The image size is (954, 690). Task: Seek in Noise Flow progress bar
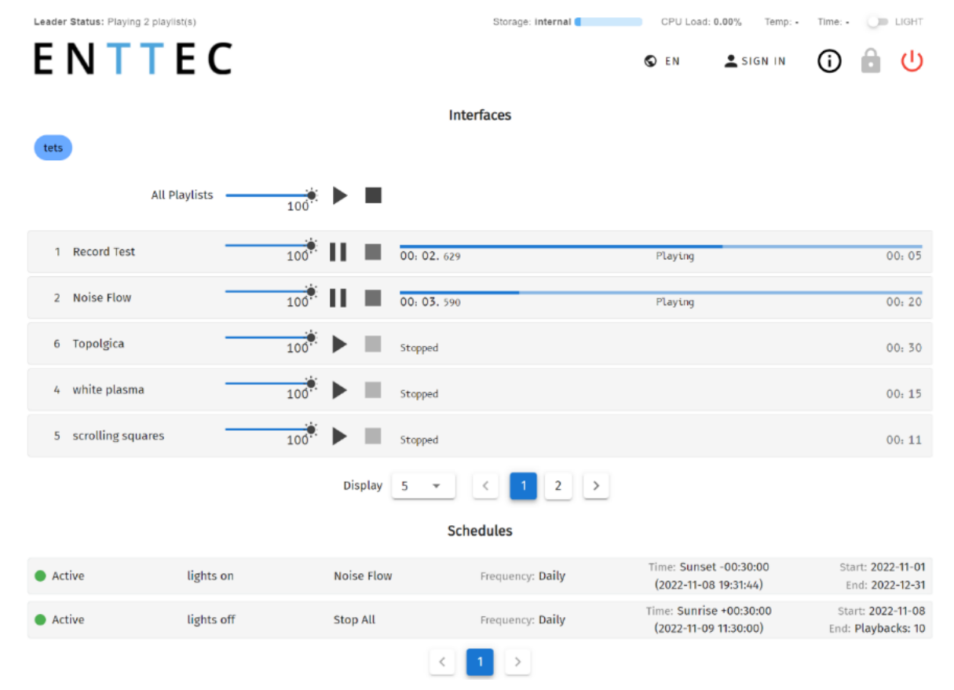[661, 292]
